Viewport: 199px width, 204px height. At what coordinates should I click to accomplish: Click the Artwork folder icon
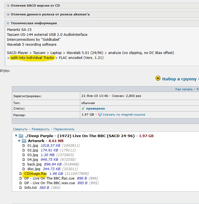24,141
